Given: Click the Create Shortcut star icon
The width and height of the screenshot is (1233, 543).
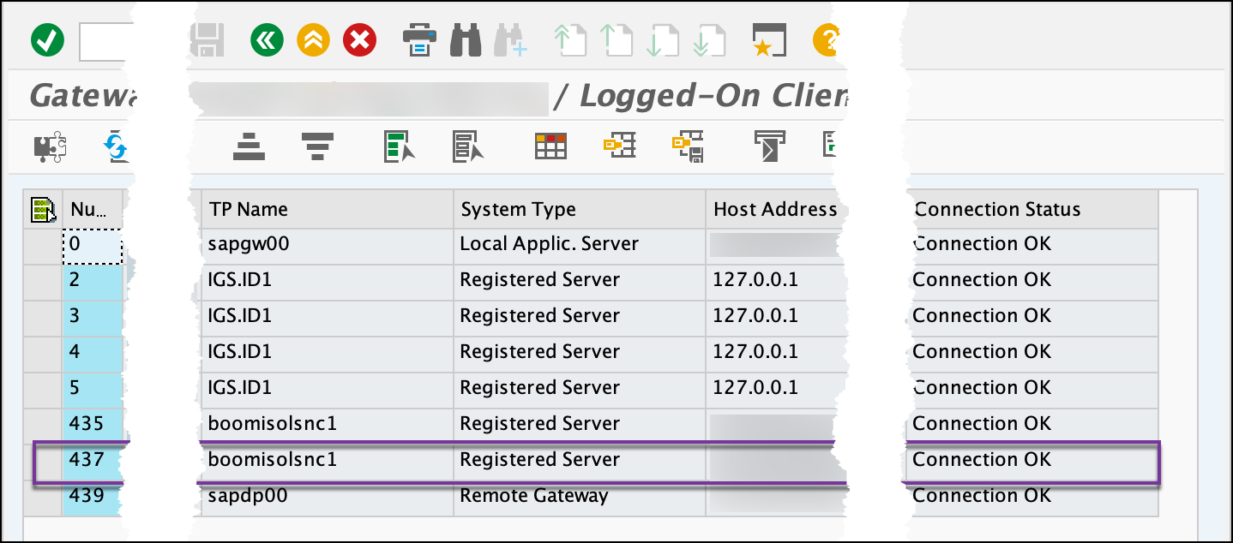Looking at the screenshot, I should (767, 39).
